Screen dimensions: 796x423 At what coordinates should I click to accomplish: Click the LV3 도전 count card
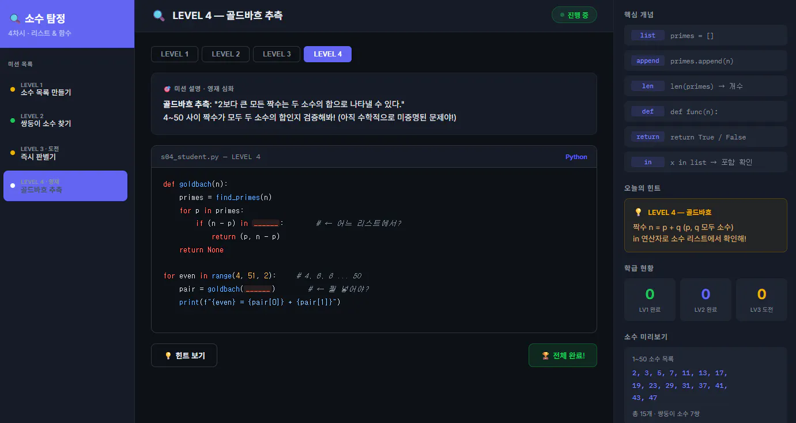(761, 299)
